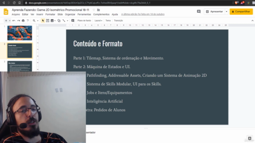Open the Layout dropdown

pyautogui.click(x=98, y=21)
